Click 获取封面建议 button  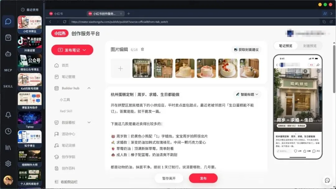tap(246, 49)
